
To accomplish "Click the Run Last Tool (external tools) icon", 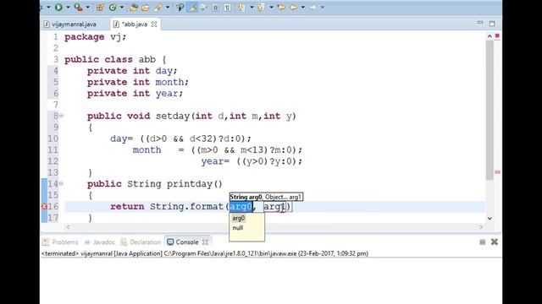I will coord(78,7).
